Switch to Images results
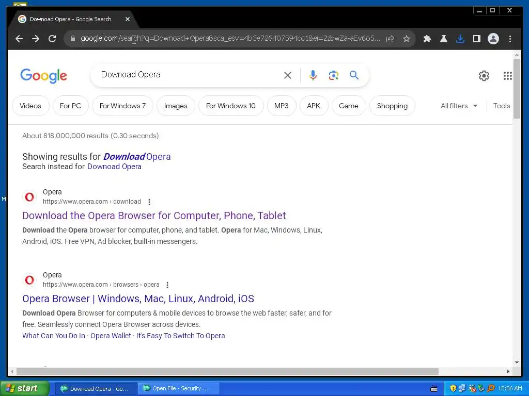Image resolution: width=529 pixels, height=396 pixels. [x=176, y=106]
